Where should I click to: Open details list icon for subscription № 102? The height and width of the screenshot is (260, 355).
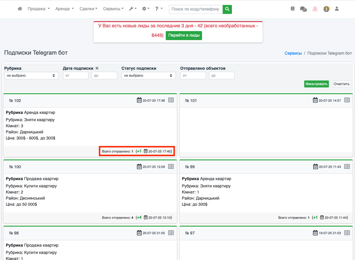pyautogui.click(x=171, y=100)
